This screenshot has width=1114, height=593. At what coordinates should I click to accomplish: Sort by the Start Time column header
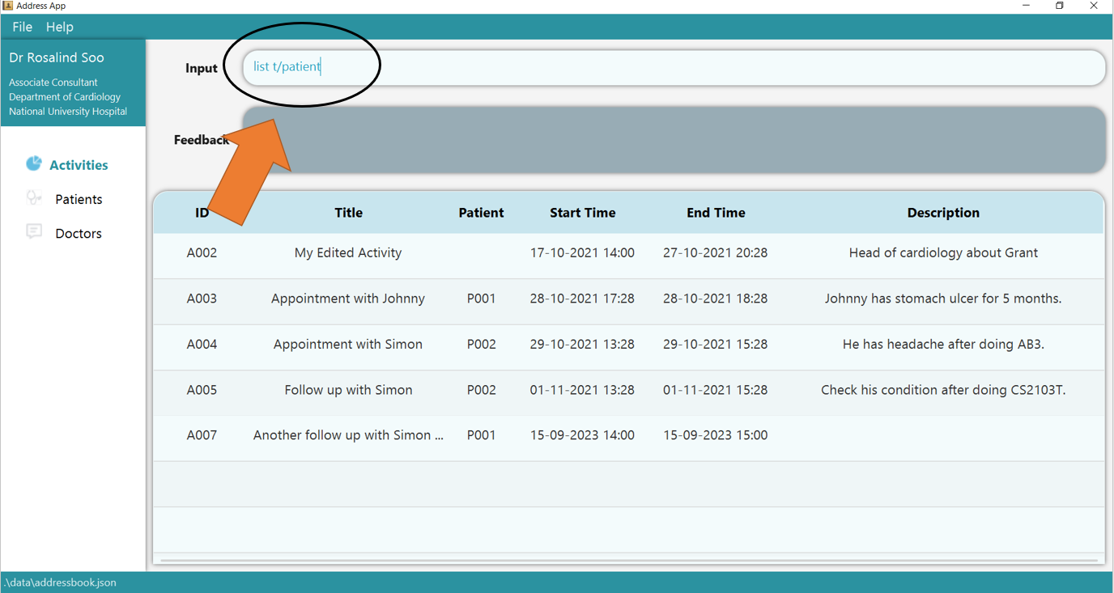point(582,213)
